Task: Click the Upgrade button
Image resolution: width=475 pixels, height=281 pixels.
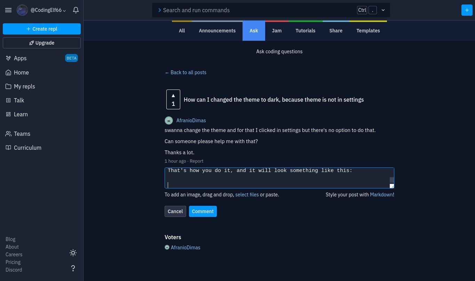Action: 42,43
